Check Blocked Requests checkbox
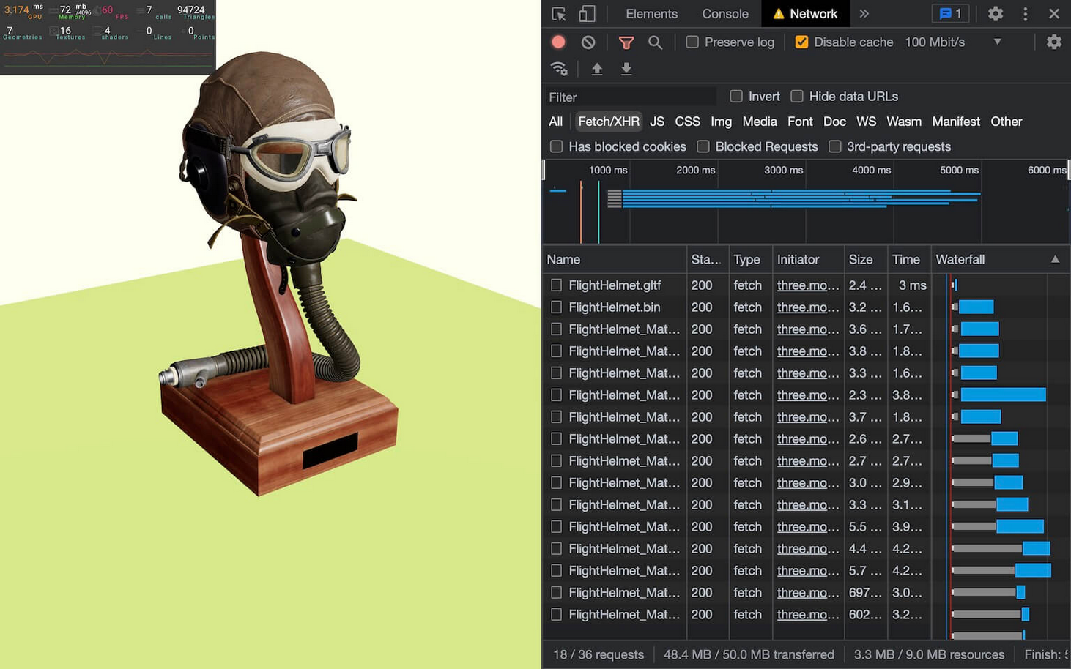The image size is (1071, 669). (703, 146)
